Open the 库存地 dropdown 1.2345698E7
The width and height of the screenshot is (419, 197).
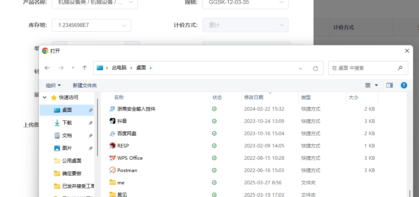(x=92, y=25)
